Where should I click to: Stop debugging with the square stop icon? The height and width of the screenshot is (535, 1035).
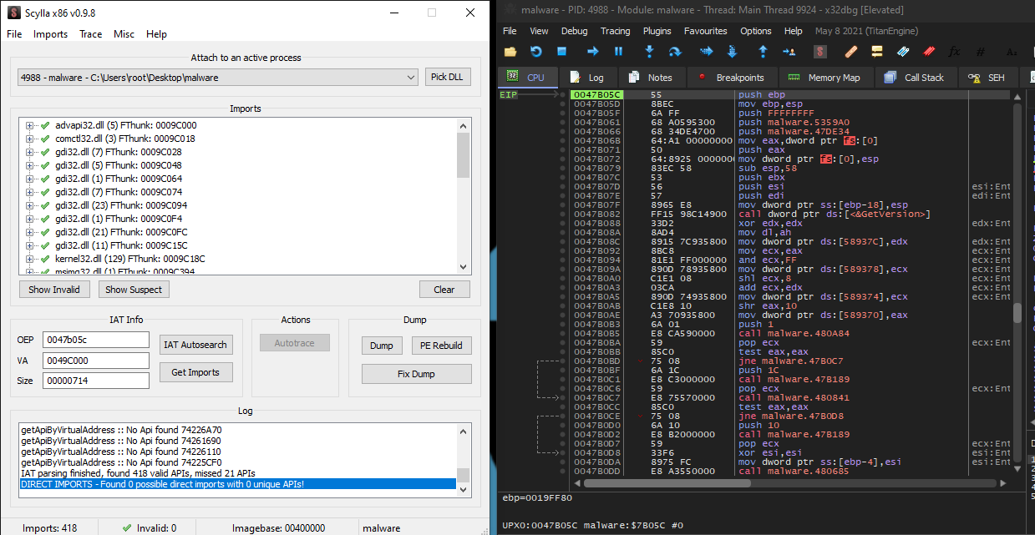tap(561, 52)
